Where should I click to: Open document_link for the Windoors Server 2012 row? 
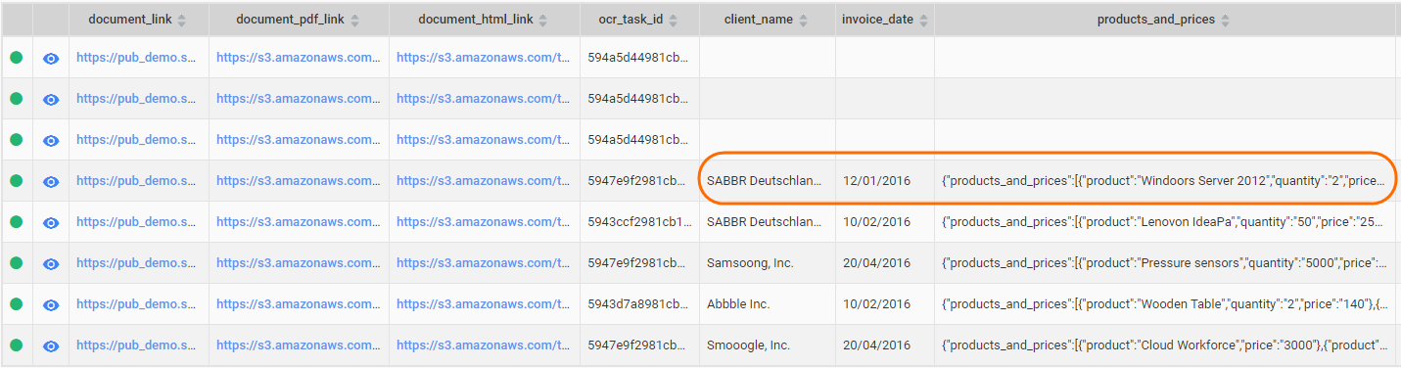pyautogui.click(x=136, y=181)
